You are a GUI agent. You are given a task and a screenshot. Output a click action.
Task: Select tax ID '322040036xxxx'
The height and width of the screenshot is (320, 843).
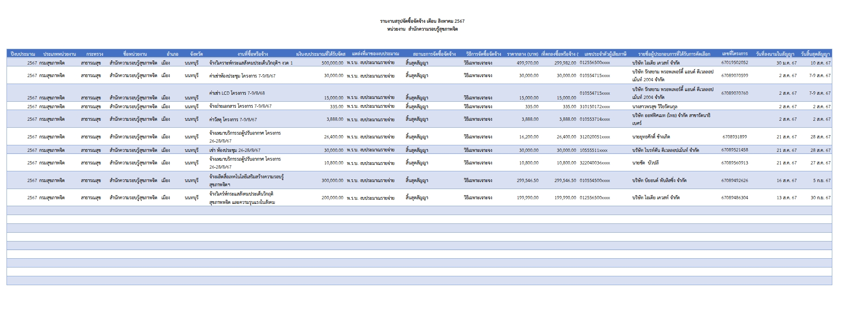click(x=595, y=163)
